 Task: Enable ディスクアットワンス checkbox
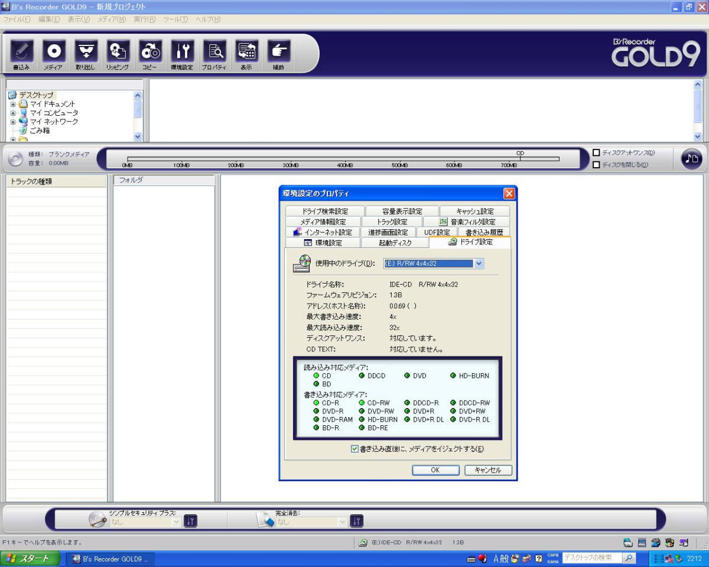(596, 153)
